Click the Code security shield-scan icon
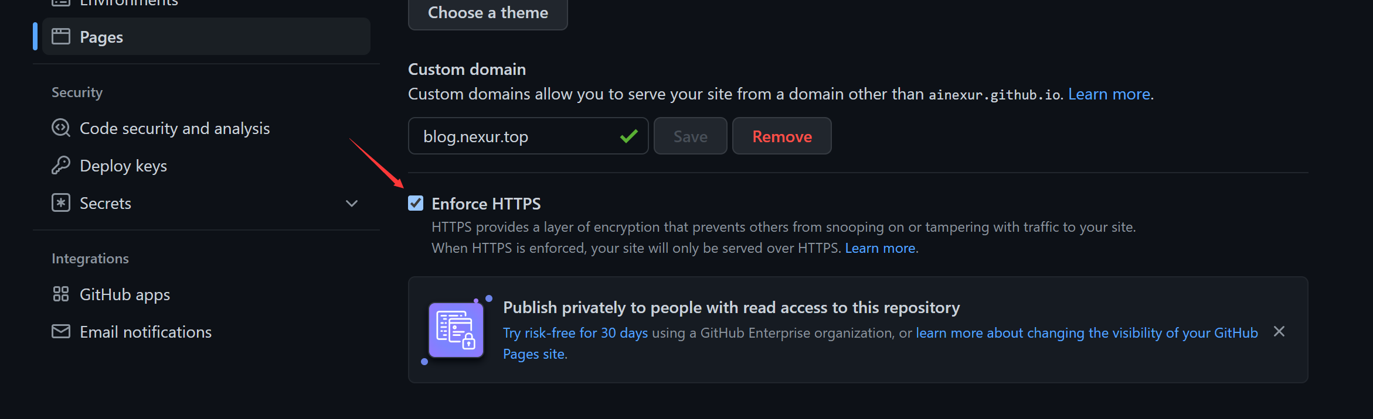This screenshot has width=1373, height=419. coord(61,128)
